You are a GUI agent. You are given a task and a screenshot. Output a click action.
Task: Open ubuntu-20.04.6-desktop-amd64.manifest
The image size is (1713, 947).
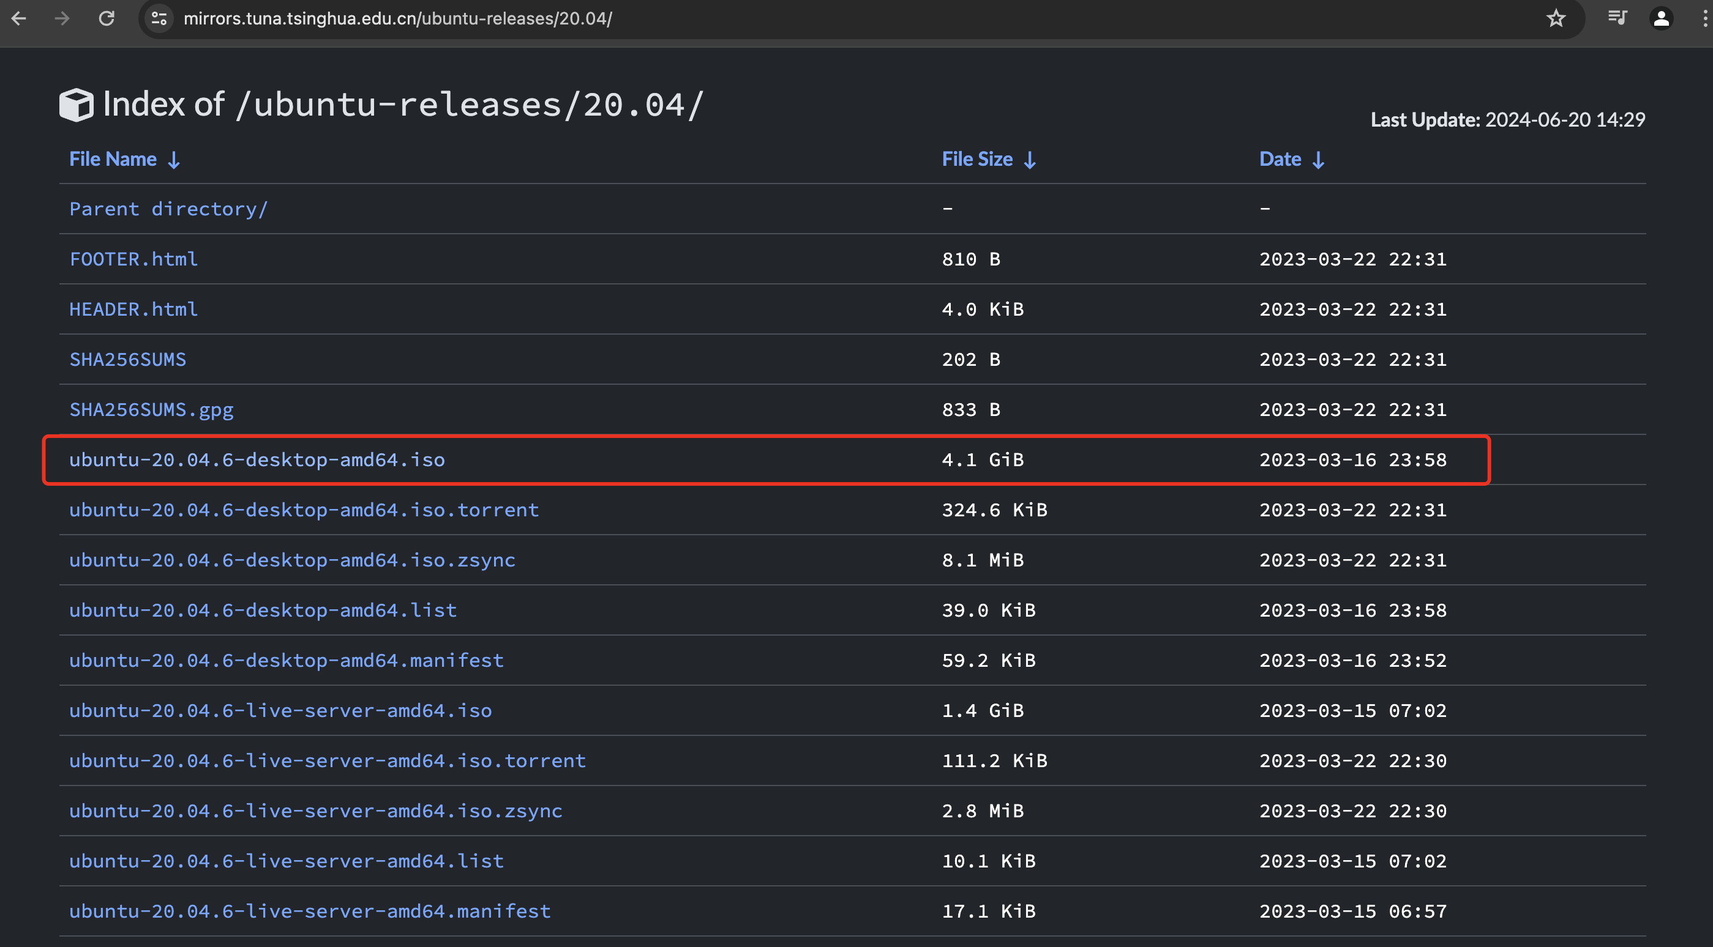point(287,660)
